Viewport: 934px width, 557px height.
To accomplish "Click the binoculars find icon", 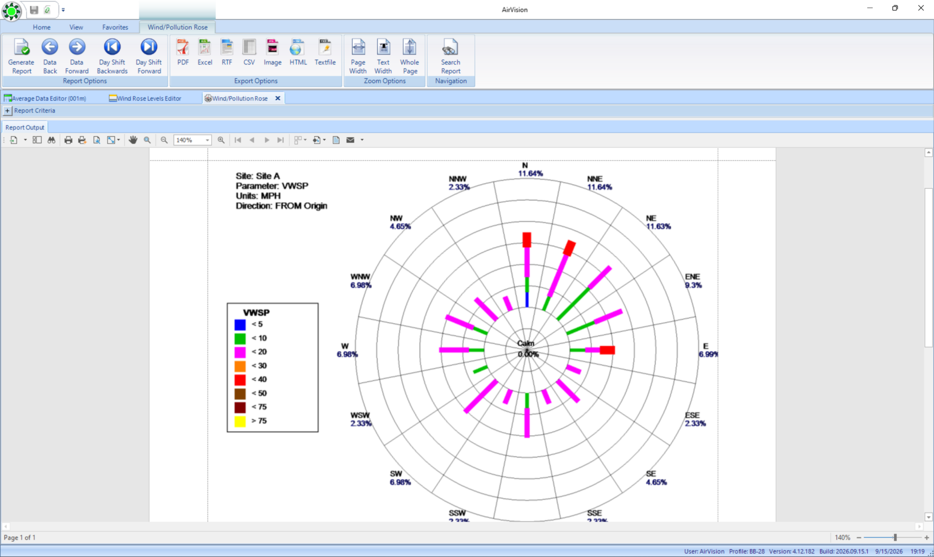I will point(51,140).
